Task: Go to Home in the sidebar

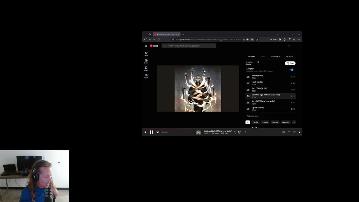Action: click(x=146, y=54)
